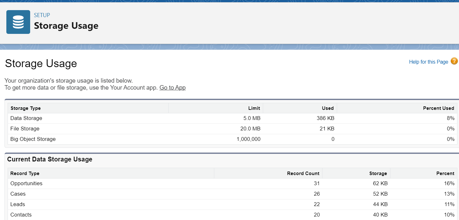Select the Contacts record type

[x=21, y=215]
